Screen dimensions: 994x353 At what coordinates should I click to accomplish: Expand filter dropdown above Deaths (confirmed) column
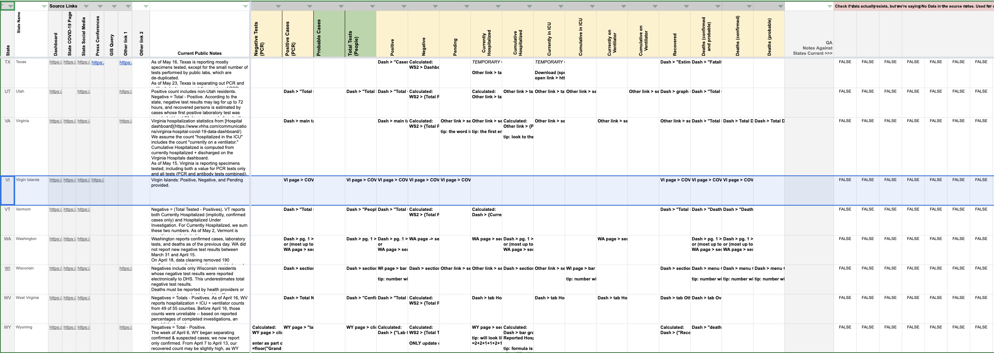[749, 6]
